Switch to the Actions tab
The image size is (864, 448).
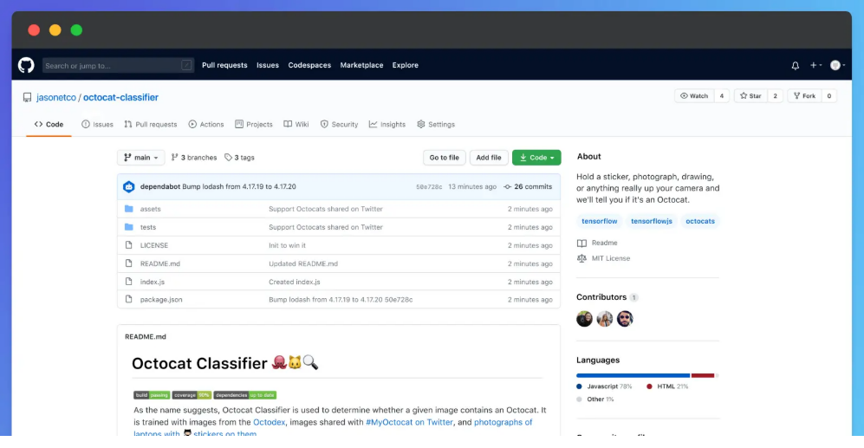206,125
